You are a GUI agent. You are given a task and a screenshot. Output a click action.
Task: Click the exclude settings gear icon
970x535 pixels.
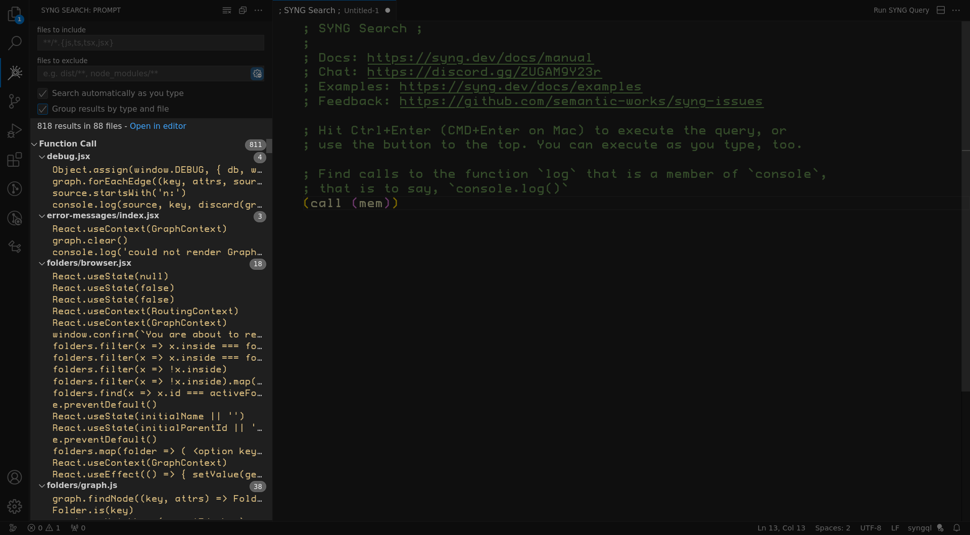click(257, 74)
